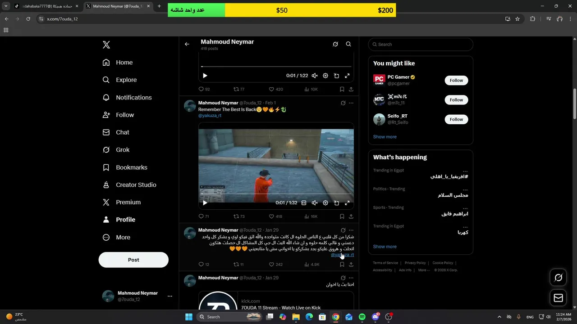Click Grok icon on Feb 1 post
577x324 pixels.
[343, 103]
